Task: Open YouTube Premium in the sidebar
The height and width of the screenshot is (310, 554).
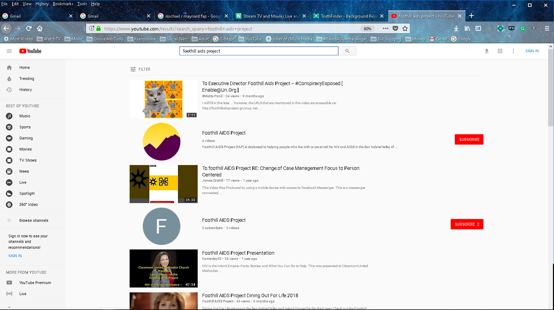Action: click(35, 283)
